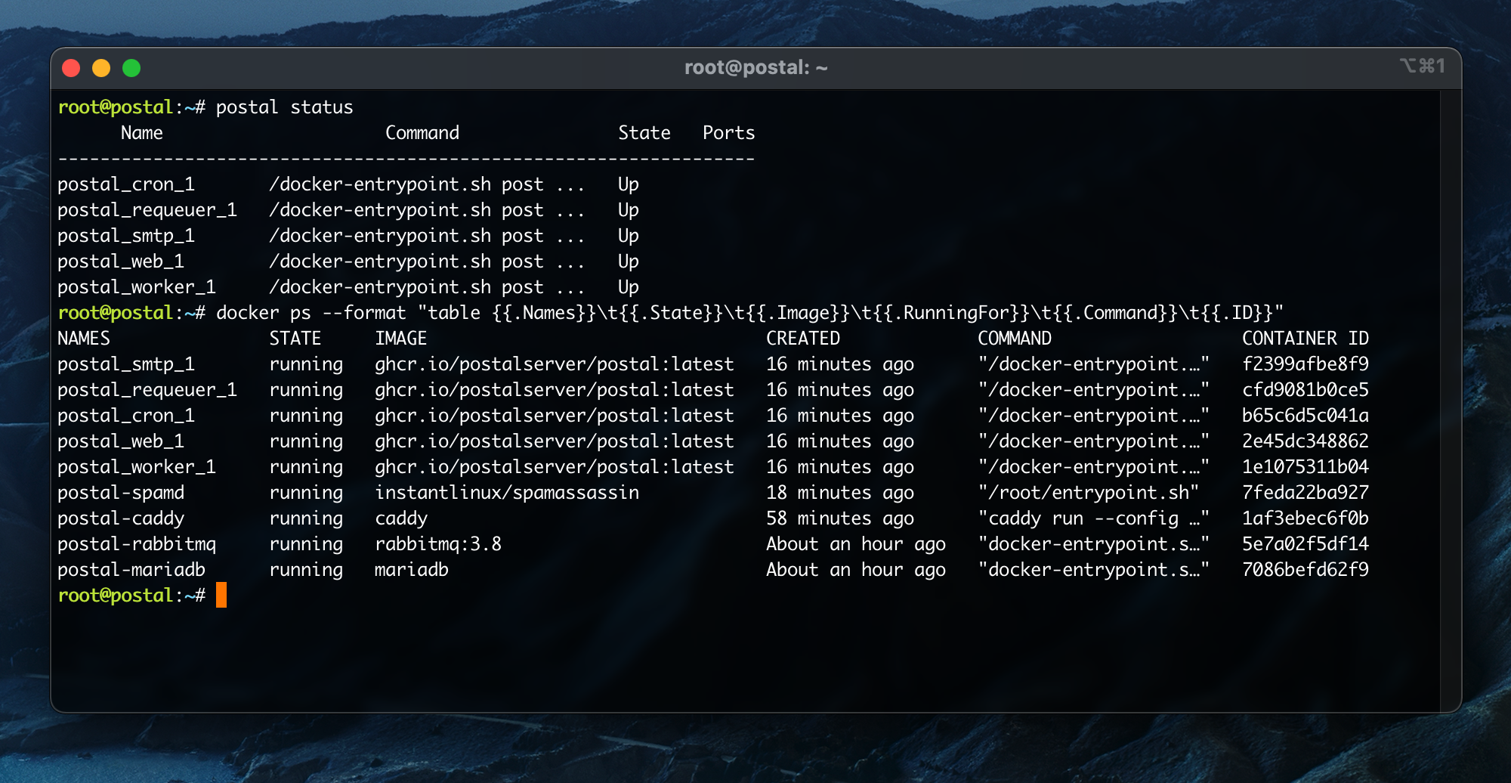Click container ID 7086befd62f9
This screenshot has height=783, width=1511.
click(x=1305, y=570)
